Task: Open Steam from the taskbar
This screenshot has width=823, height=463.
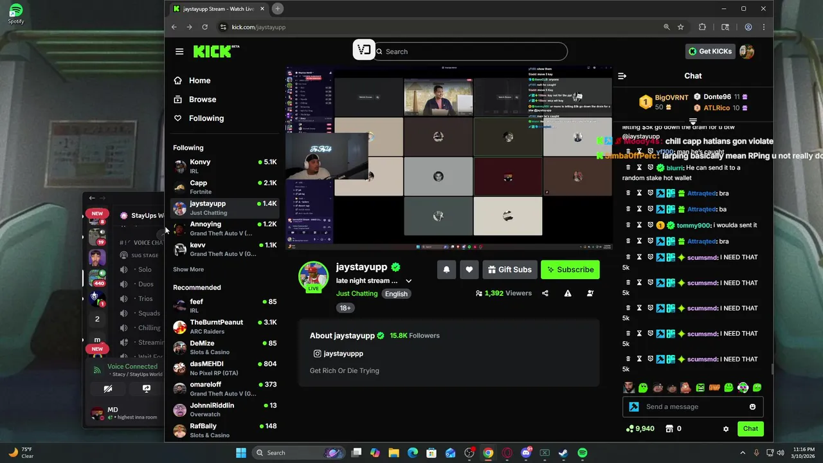Action: click(x=563, y=453)
